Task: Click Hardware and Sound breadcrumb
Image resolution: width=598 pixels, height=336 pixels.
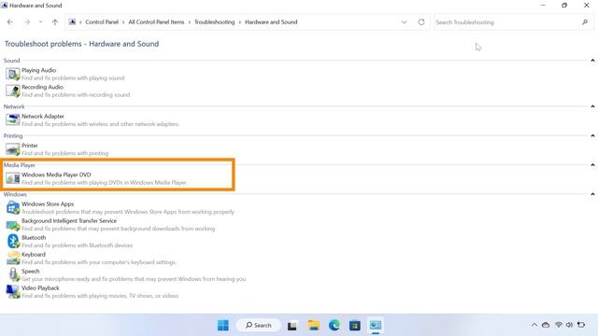Action: [x=271, y=22]
